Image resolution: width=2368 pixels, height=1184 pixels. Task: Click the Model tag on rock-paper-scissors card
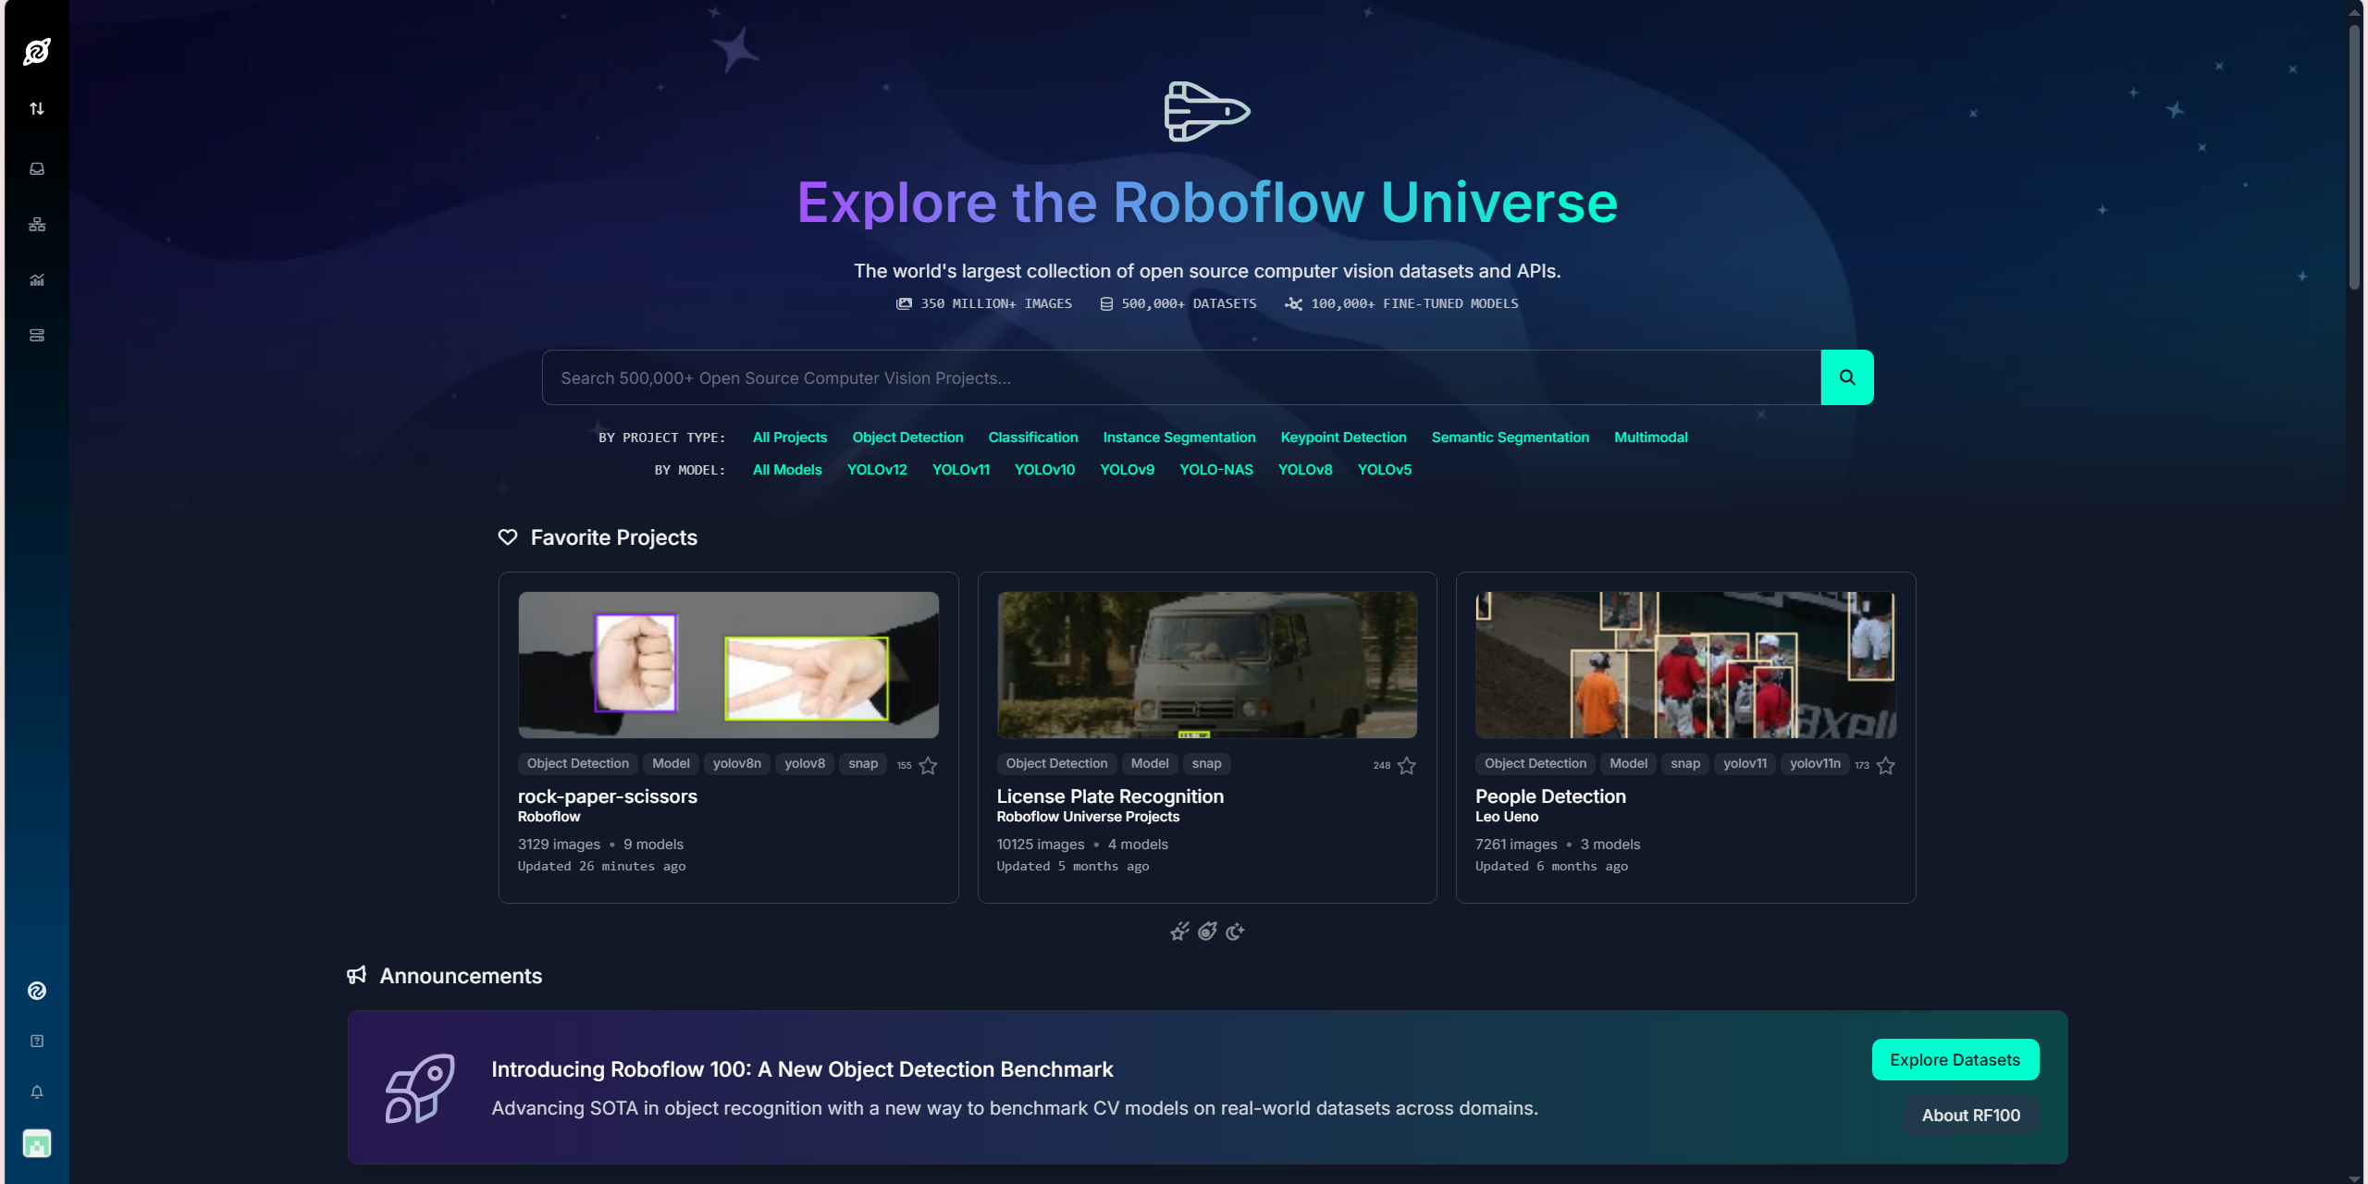pos(671,763)
